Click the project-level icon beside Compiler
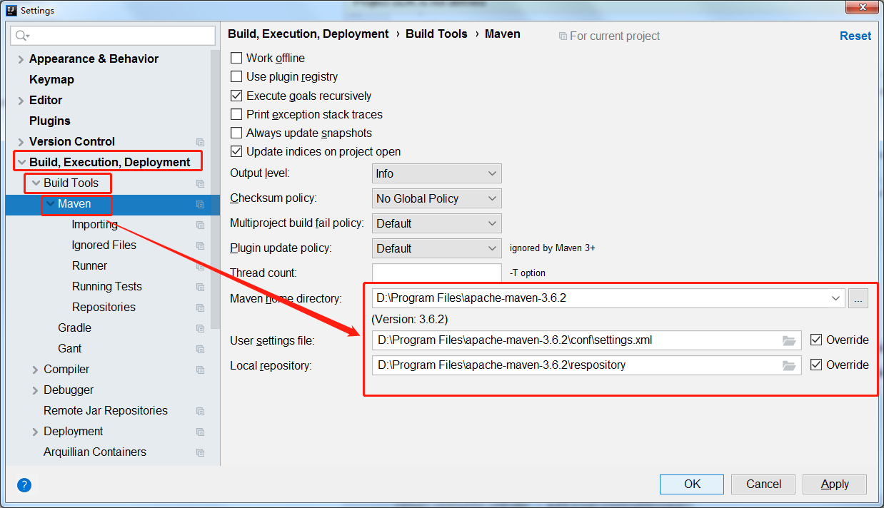The width and height of the screenshot is (884, 508). pyautogui.click(x=200, y=370)
